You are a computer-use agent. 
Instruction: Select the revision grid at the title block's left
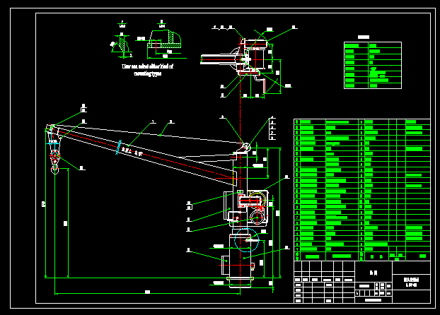pos(324,283)
